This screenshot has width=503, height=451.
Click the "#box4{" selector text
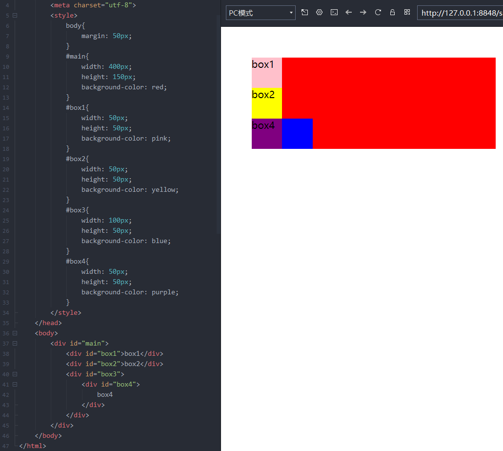tap(77, 261)
